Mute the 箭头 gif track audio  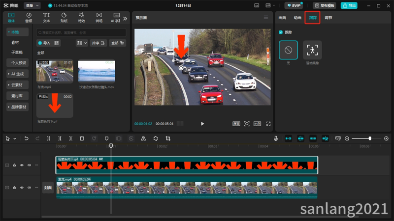click(29, 165)
